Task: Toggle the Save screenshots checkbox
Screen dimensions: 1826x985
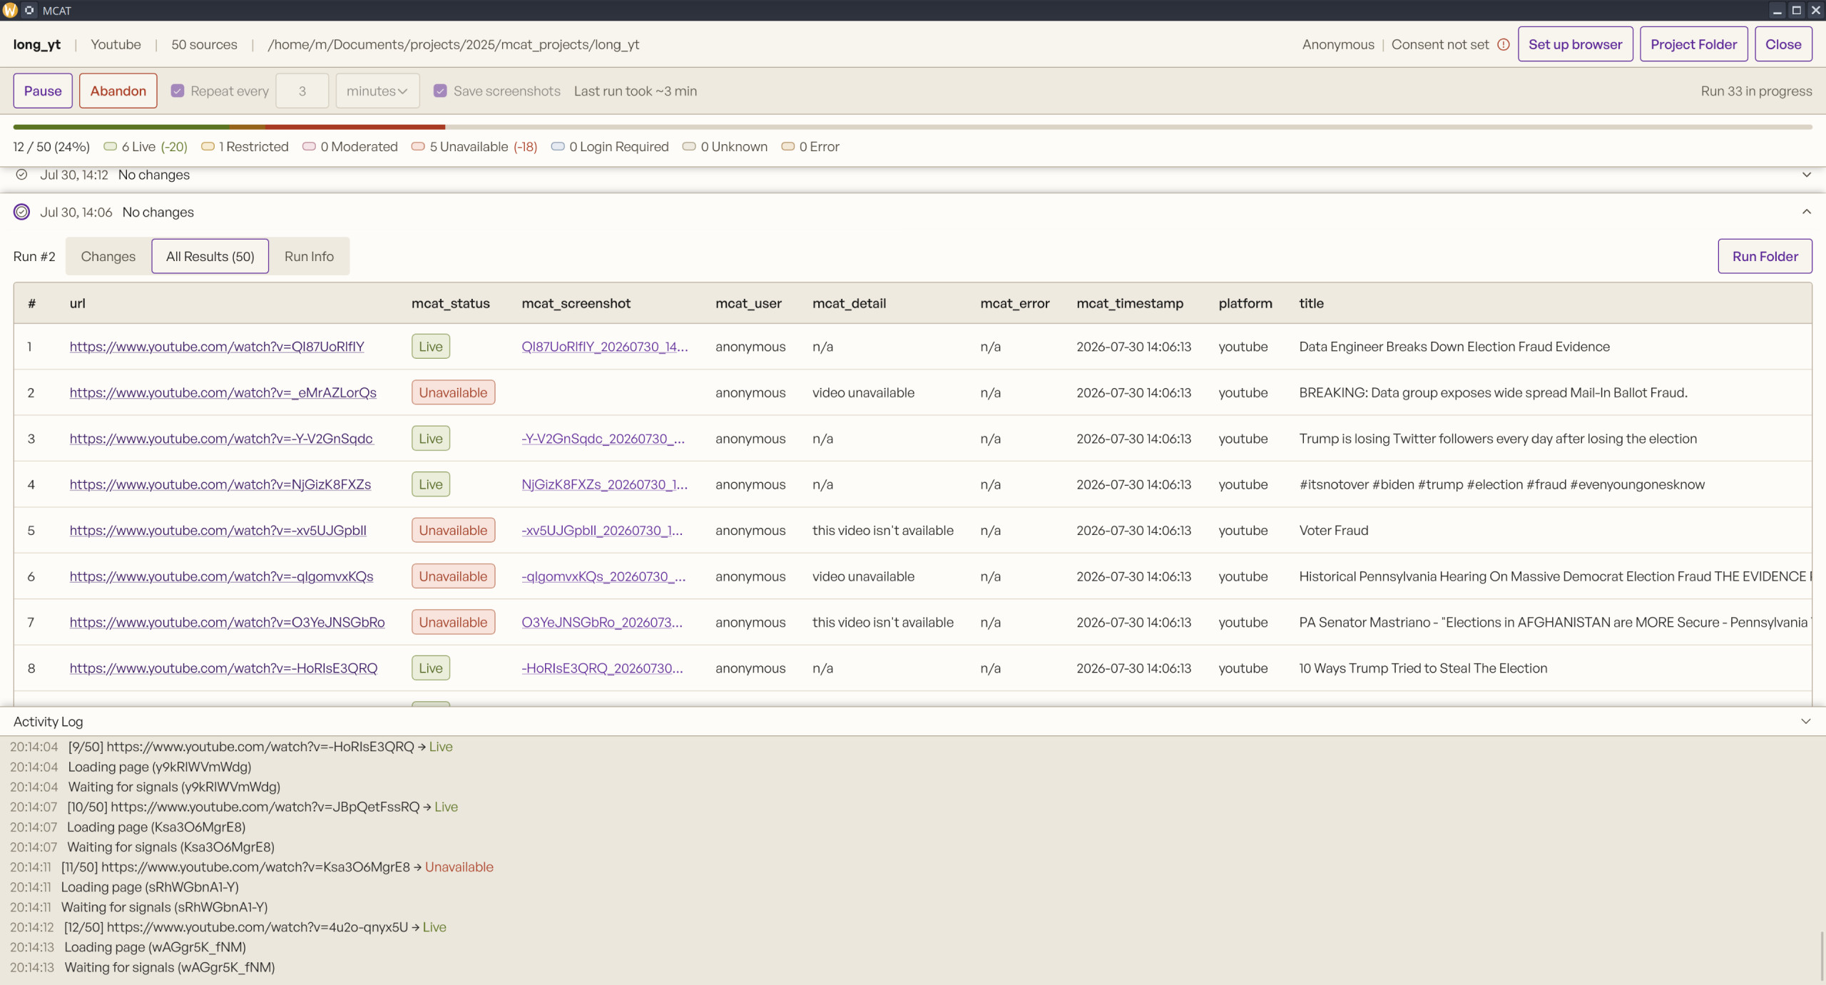Action: pos(440,91)
